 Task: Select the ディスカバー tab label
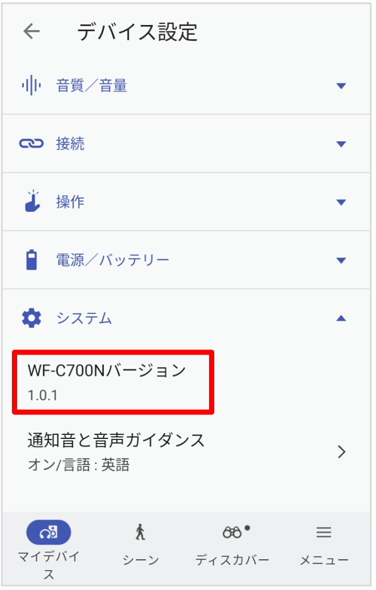coord(232,560)
